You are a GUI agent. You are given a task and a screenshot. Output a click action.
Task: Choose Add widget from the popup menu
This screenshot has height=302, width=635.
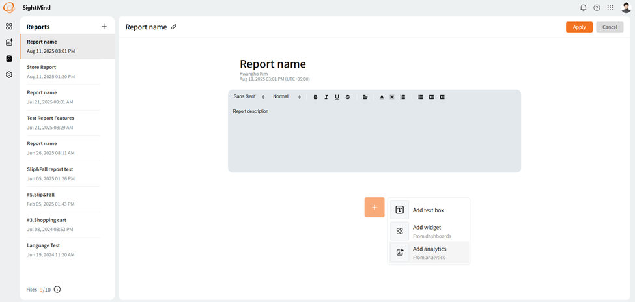coord(429,231)
